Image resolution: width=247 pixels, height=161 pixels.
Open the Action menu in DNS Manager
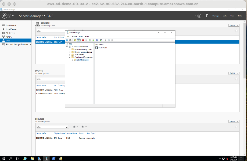pyautogui.click(x=74, y=36)
